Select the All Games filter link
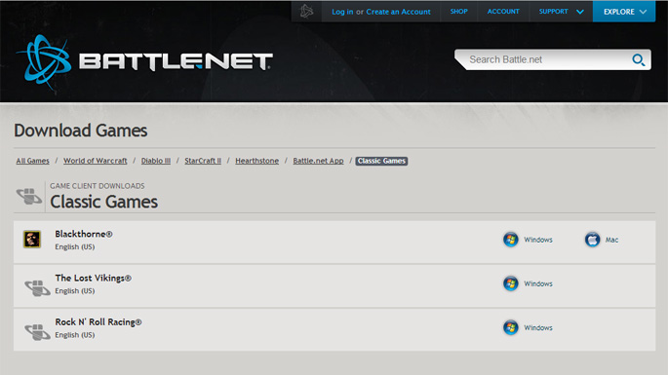The image size is (668, 375). pos(33,161)
